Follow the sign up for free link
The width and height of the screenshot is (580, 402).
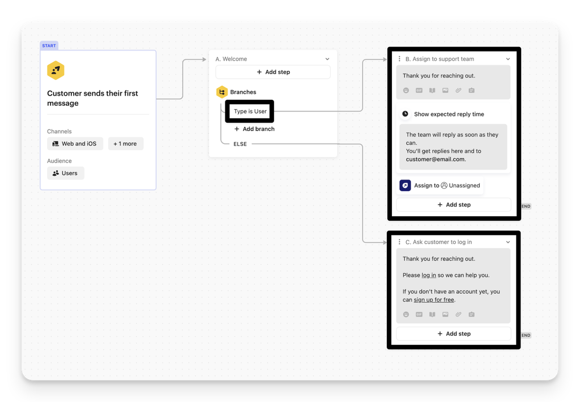click(434, 300)
